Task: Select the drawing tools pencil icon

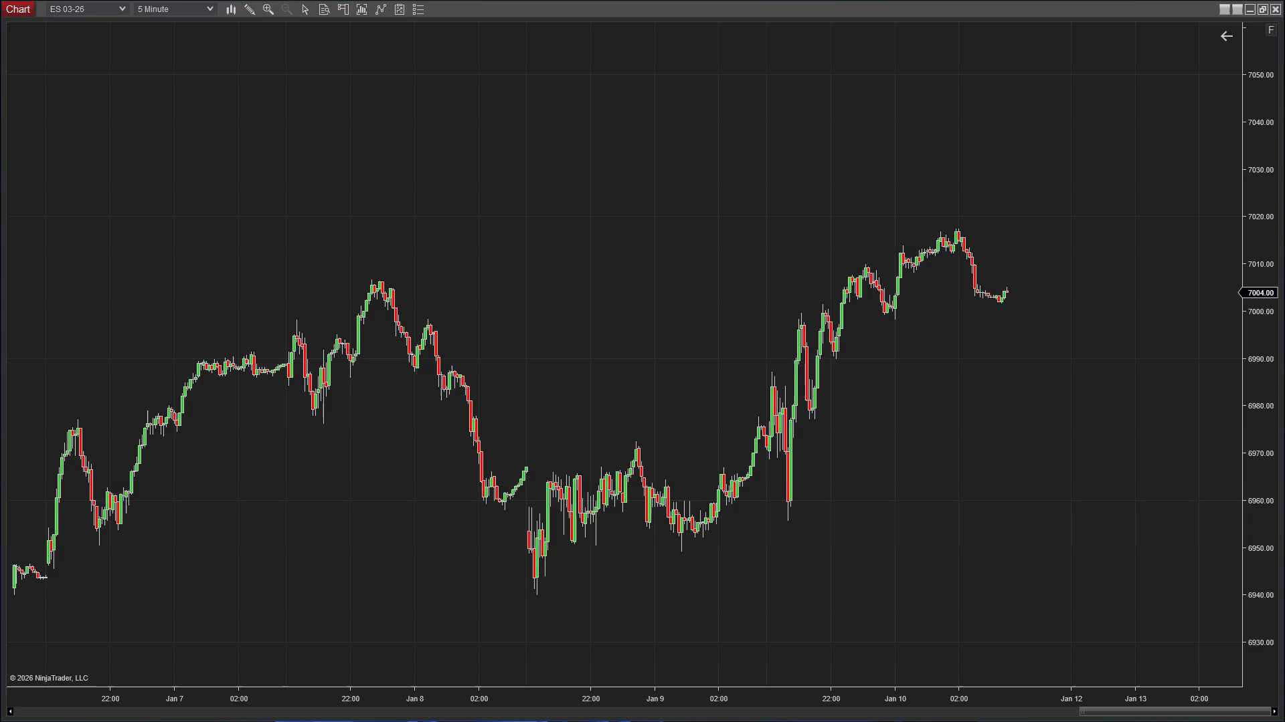Action: pyautogui.click(x=250, y=9)
